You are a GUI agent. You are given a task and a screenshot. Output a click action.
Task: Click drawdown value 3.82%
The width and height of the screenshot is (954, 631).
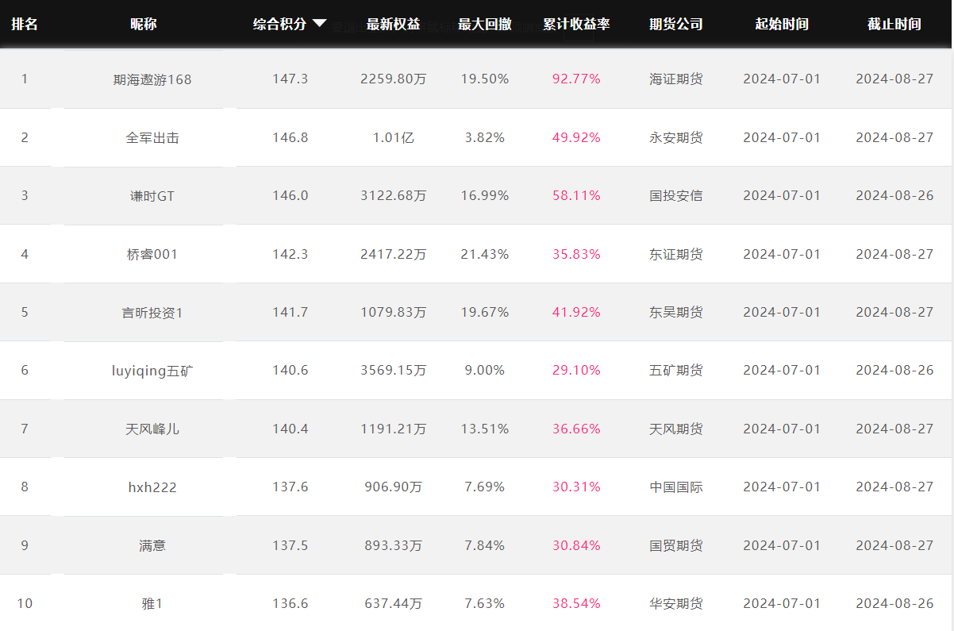(x=485, y=137)
